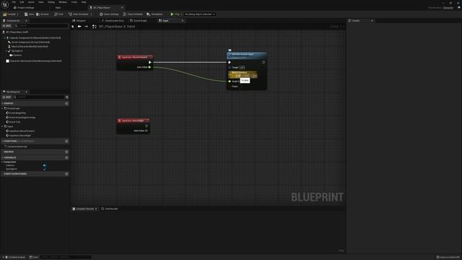Navigate back with graph back arrow

coord(79,27)
